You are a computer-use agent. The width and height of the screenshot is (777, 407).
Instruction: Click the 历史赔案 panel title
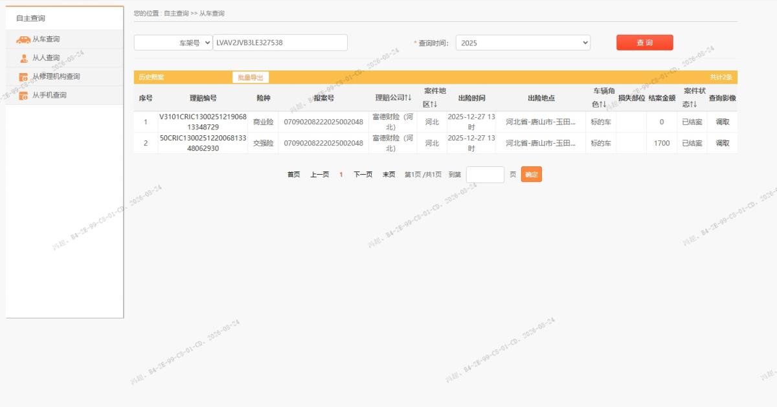point(151,77)
